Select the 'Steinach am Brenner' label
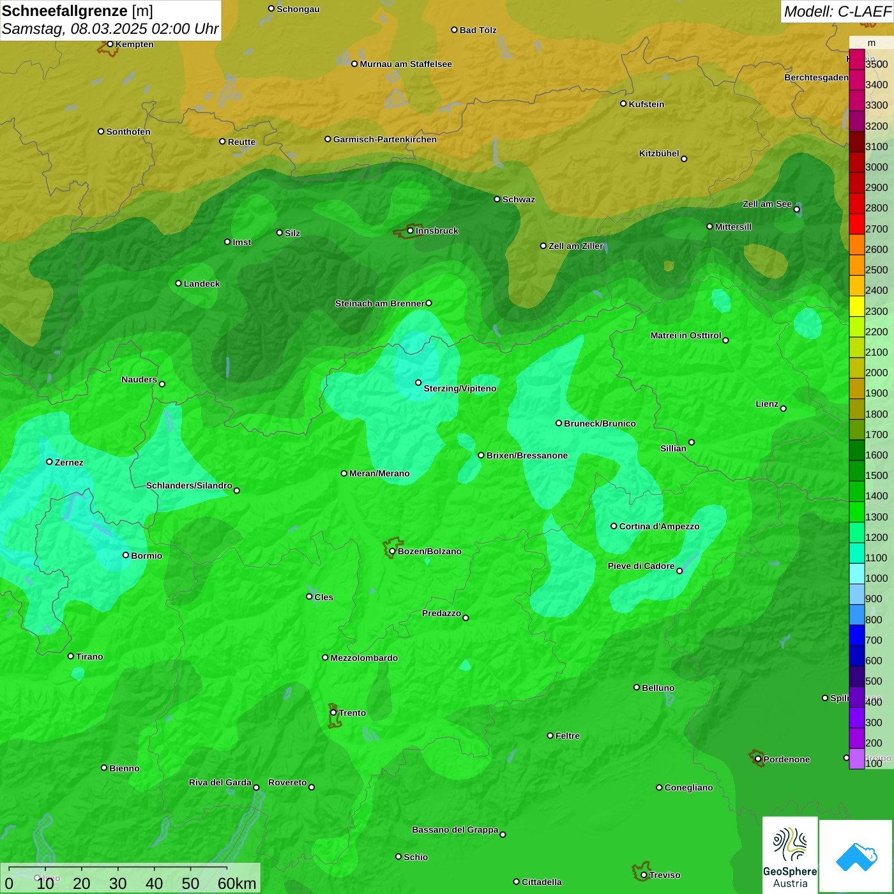This screenshot has height=894, width=894. pyautogui.click(x=379, y=303)
